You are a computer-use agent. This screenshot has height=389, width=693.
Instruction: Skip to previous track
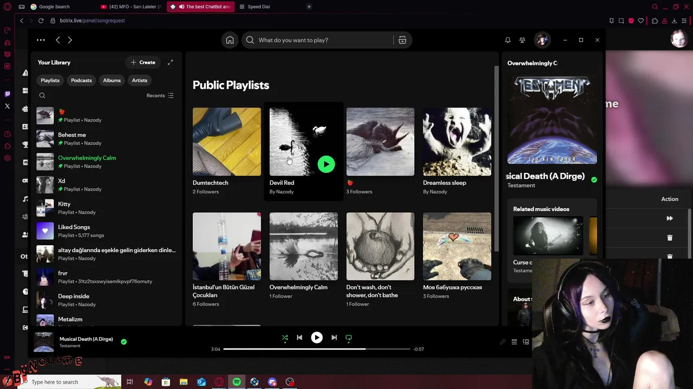tap(299, 338)
